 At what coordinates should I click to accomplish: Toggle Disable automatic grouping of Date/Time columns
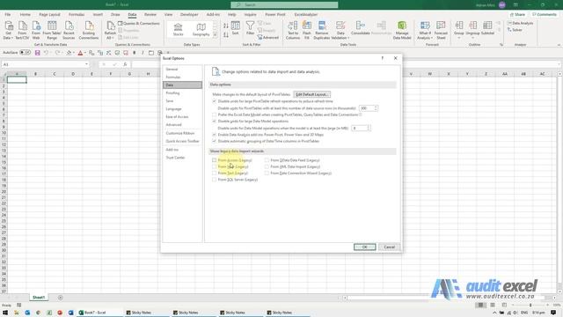coord(214,141)
